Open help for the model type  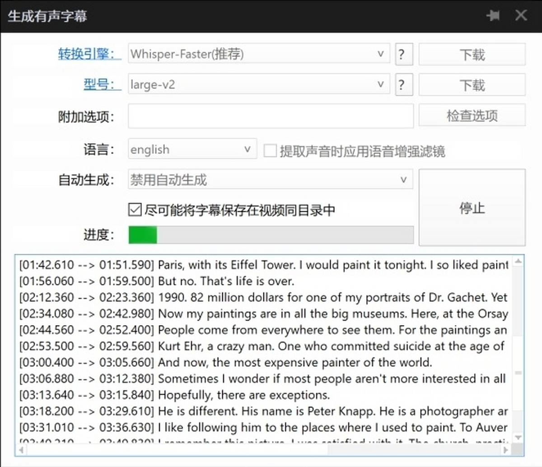[404, 85]
